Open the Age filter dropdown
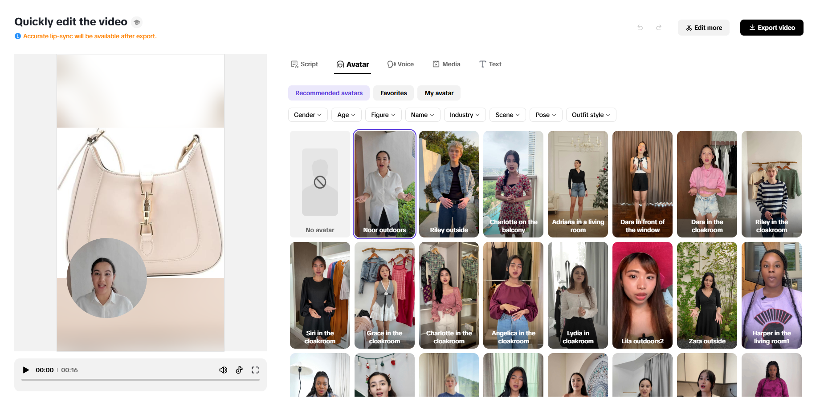 click(x=347, y=115)
